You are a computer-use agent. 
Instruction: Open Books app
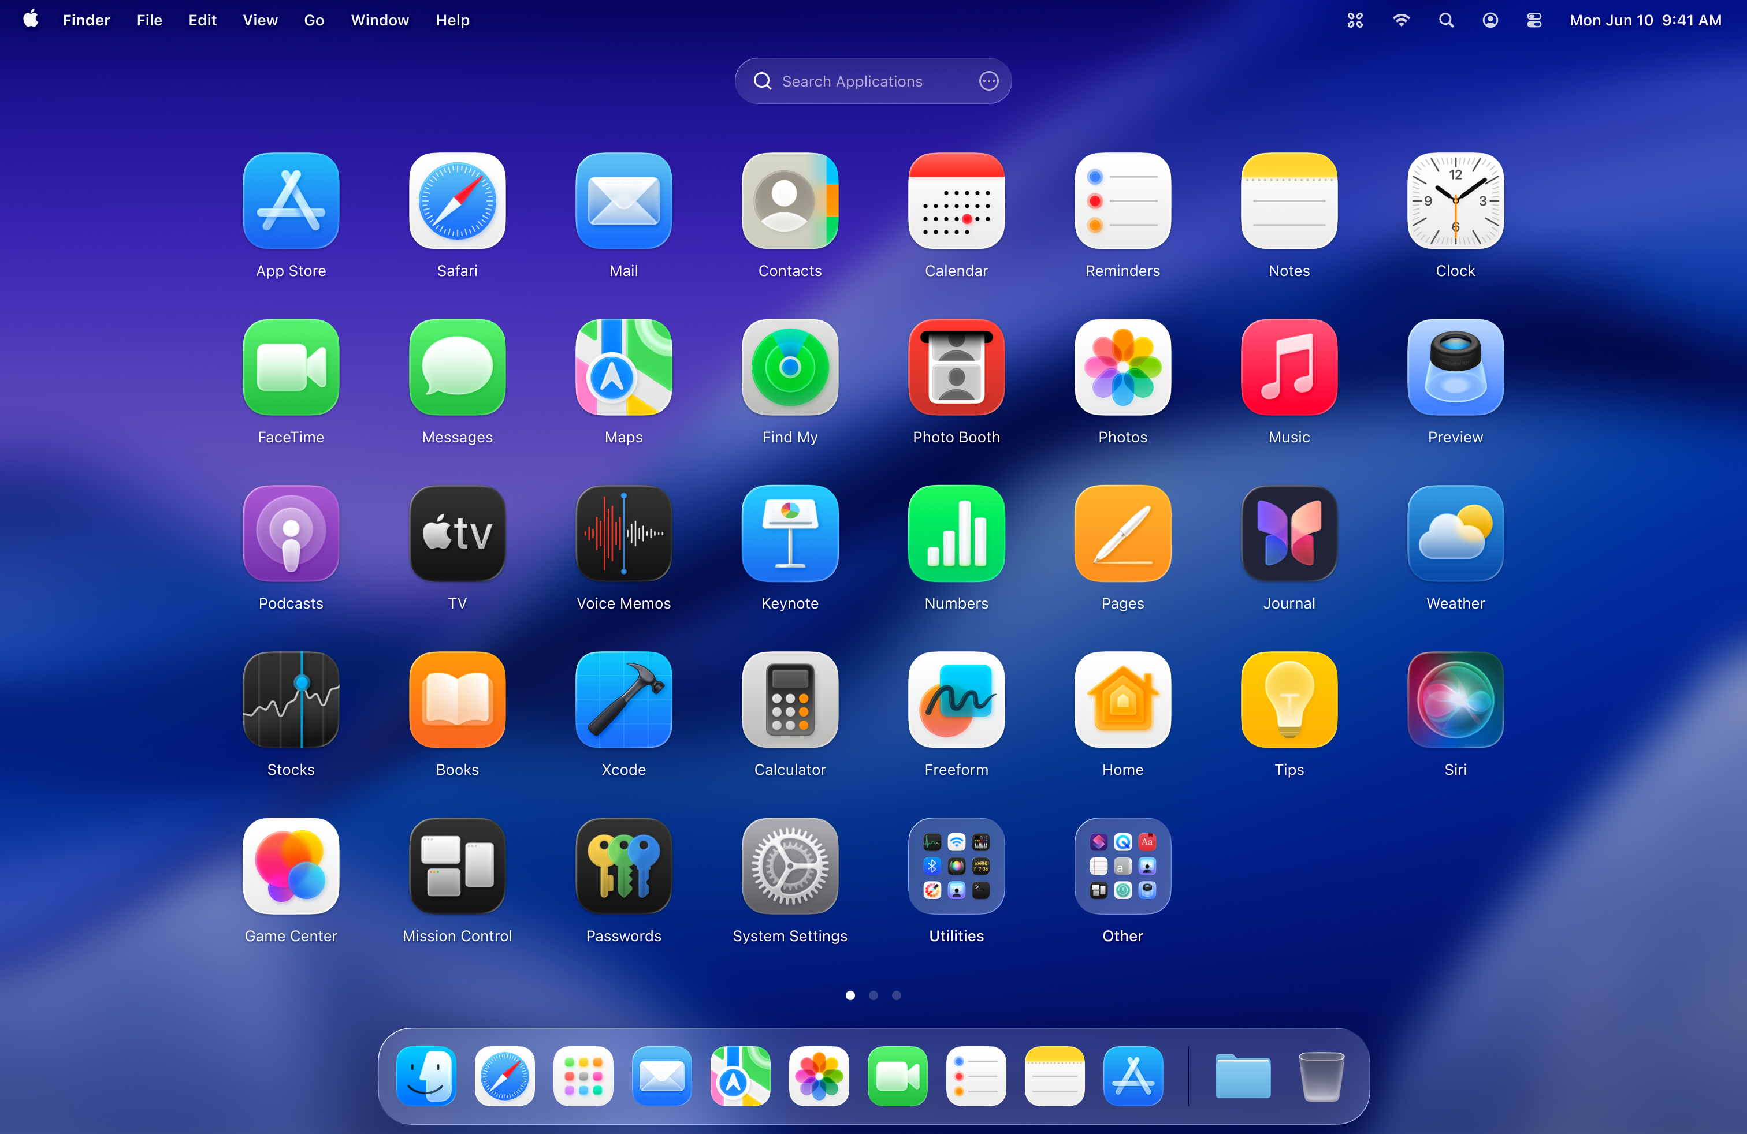[458, 700]
